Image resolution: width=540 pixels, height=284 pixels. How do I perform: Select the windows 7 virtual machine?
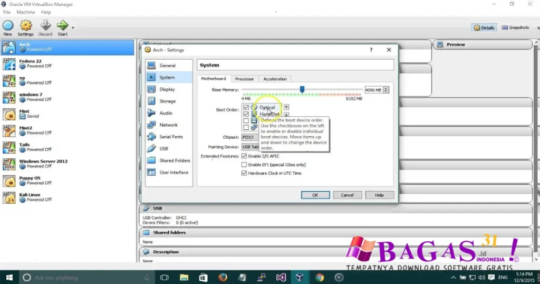point(67,97)
